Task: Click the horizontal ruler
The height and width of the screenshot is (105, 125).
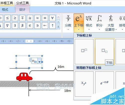Action: tap(37, 41)
